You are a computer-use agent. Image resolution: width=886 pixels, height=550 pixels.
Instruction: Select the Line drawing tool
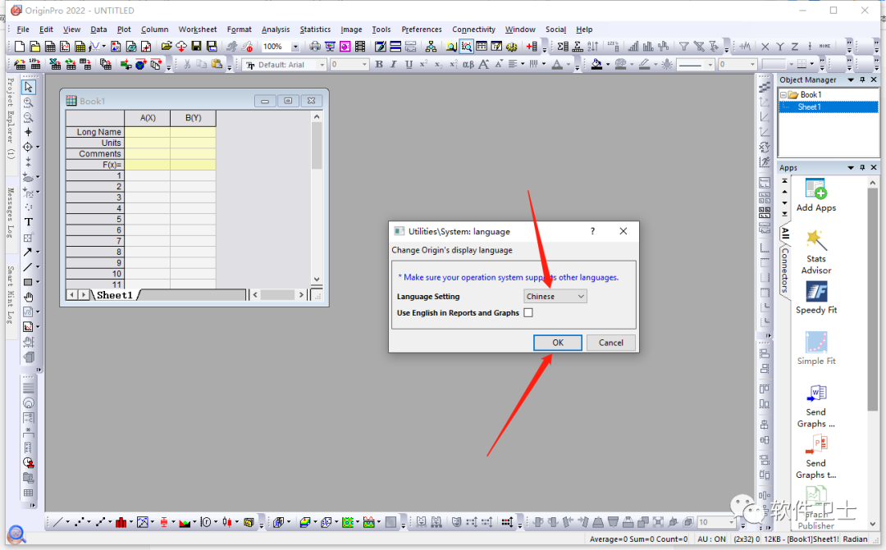pyautogui.click(x=28, y=266)
